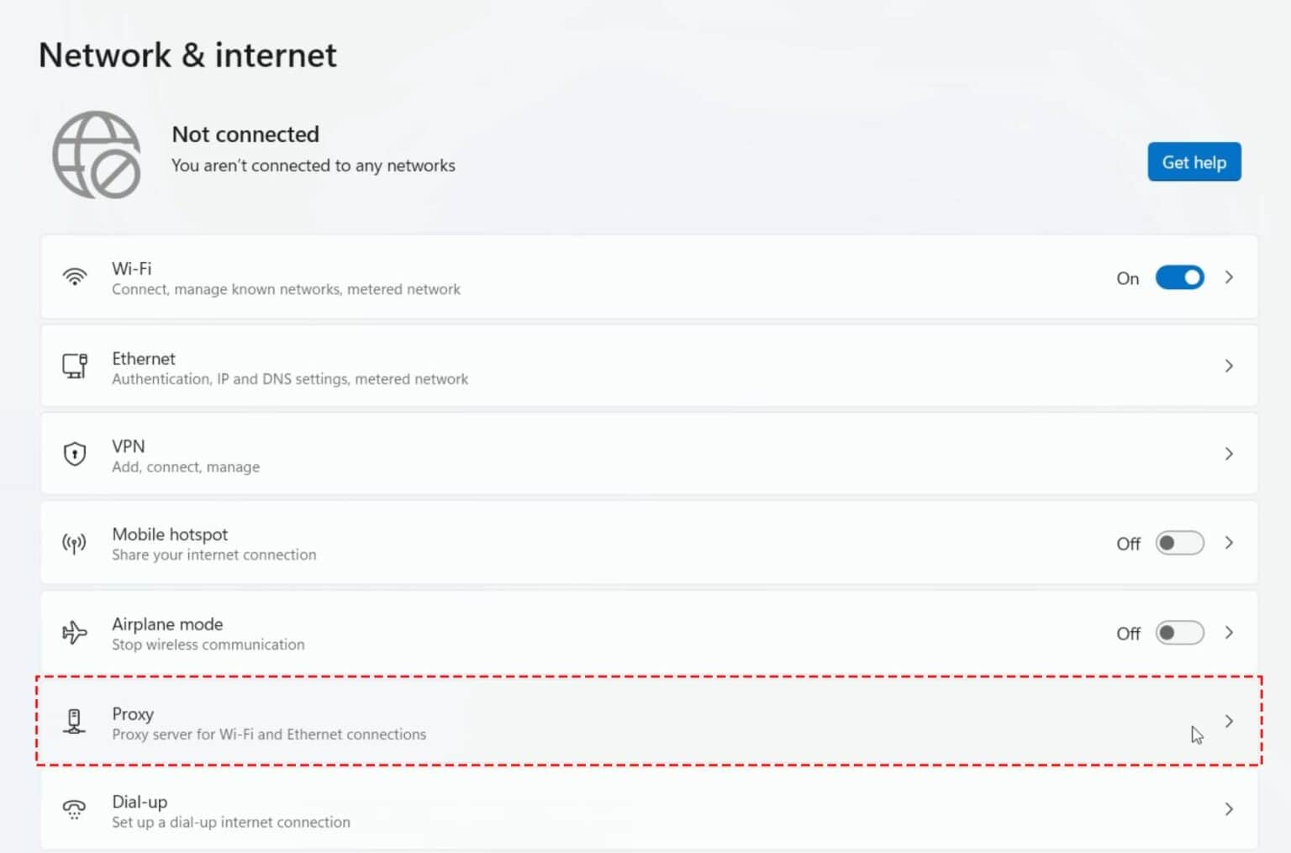
Task: Click the Mobile hotspot antenna icon
Action: click(75, 543)
